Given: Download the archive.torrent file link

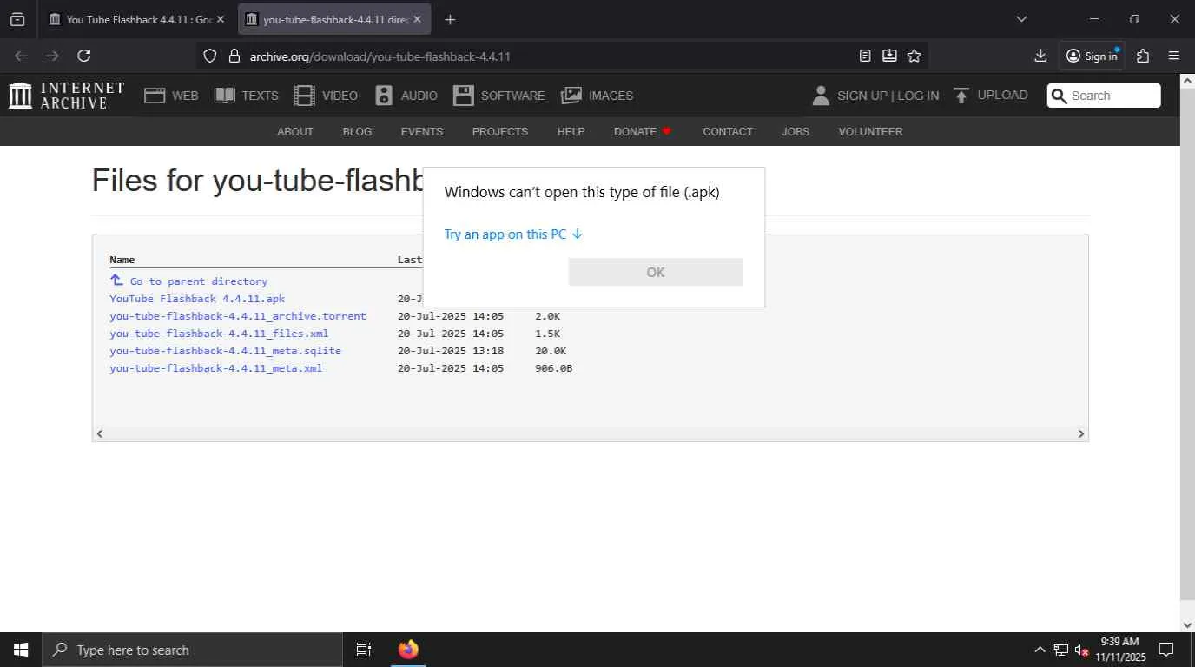Looking at the screenshot, I should (x=238, y=316).
